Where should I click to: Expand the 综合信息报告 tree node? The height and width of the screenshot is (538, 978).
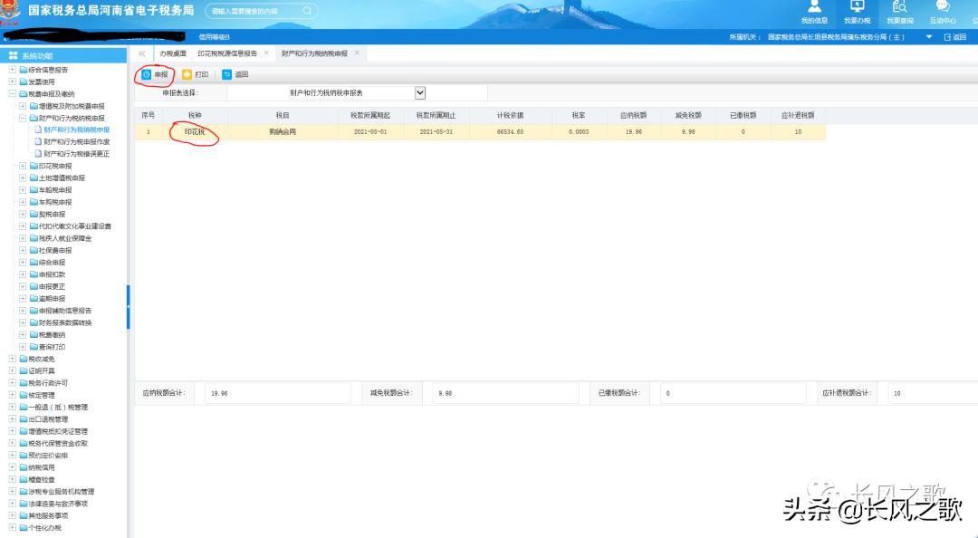tap(12, 69)
